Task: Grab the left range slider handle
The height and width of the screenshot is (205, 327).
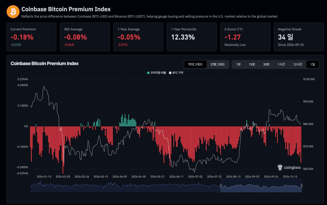Action: pos(220,185)
